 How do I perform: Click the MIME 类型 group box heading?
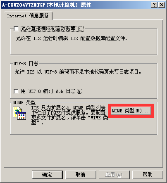[24, 102]
